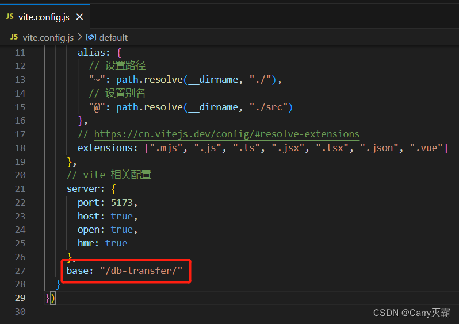Viewport: 459px width, 324px height.
Task: Click the 'base' property name
Action: pyautogui.click(x=78, y=271)
